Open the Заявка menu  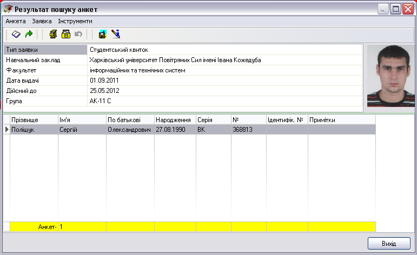point(42,21)
